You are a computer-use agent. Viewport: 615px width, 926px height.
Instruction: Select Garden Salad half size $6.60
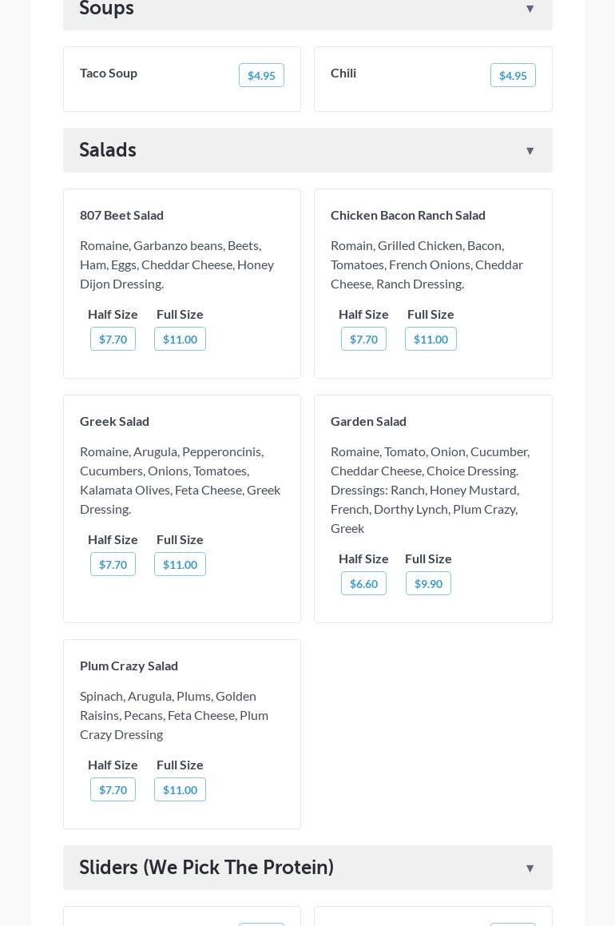point(363,583)
